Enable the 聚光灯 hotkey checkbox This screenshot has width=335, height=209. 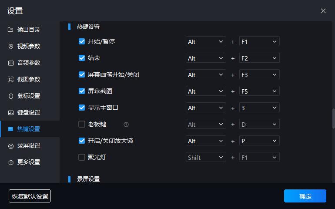82,157
